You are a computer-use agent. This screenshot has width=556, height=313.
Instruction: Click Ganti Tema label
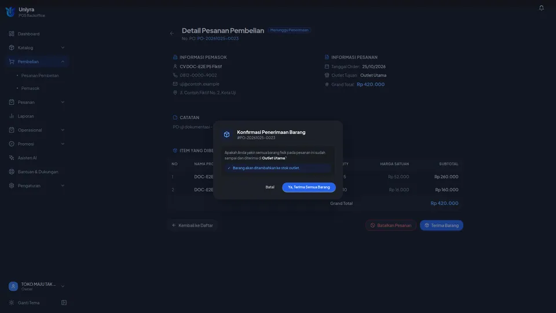(x=29, y=303)
